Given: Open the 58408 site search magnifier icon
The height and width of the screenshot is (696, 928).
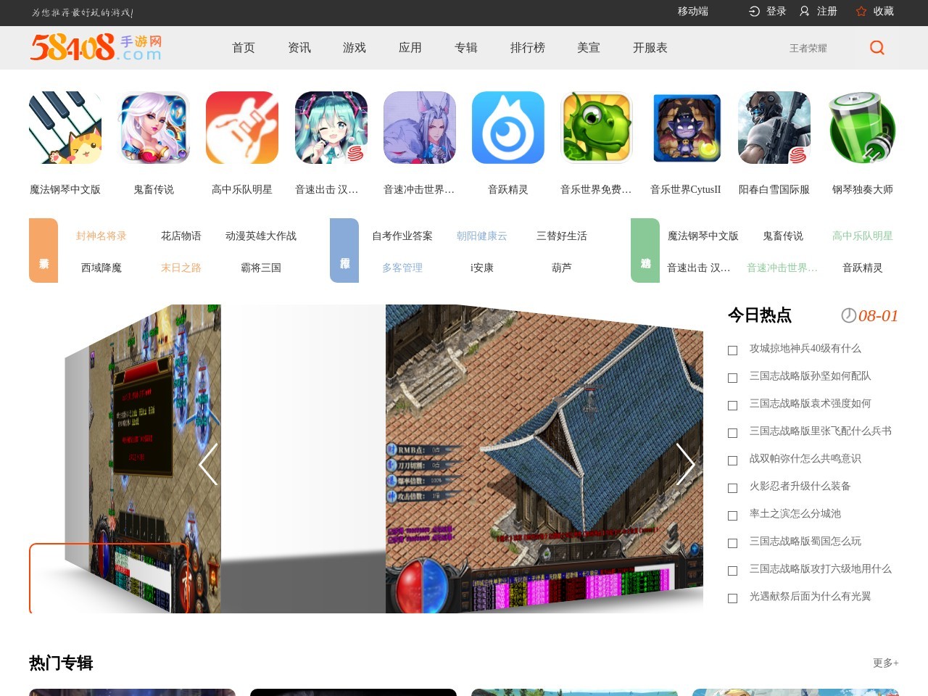Looking at the screenshot, I should pos(877,47).
